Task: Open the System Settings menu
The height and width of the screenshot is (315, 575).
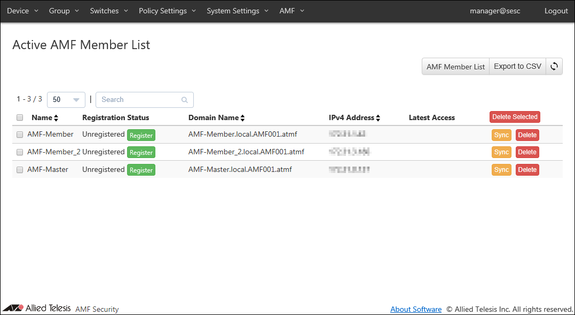Action: [x=237, y=11]
